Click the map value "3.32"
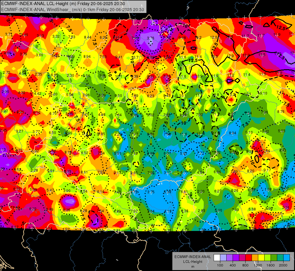295x271 pixels. coord(56,36)
